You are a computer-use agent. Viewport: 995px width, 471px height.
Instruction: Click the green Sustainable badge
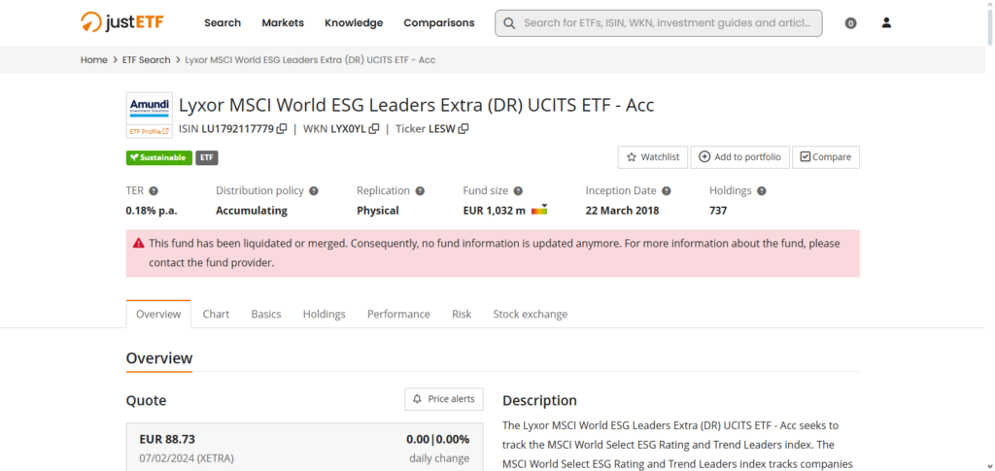(159, 158)
